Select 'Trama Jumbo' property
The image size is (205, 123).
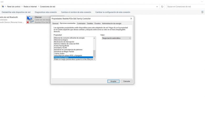point(73,53)
